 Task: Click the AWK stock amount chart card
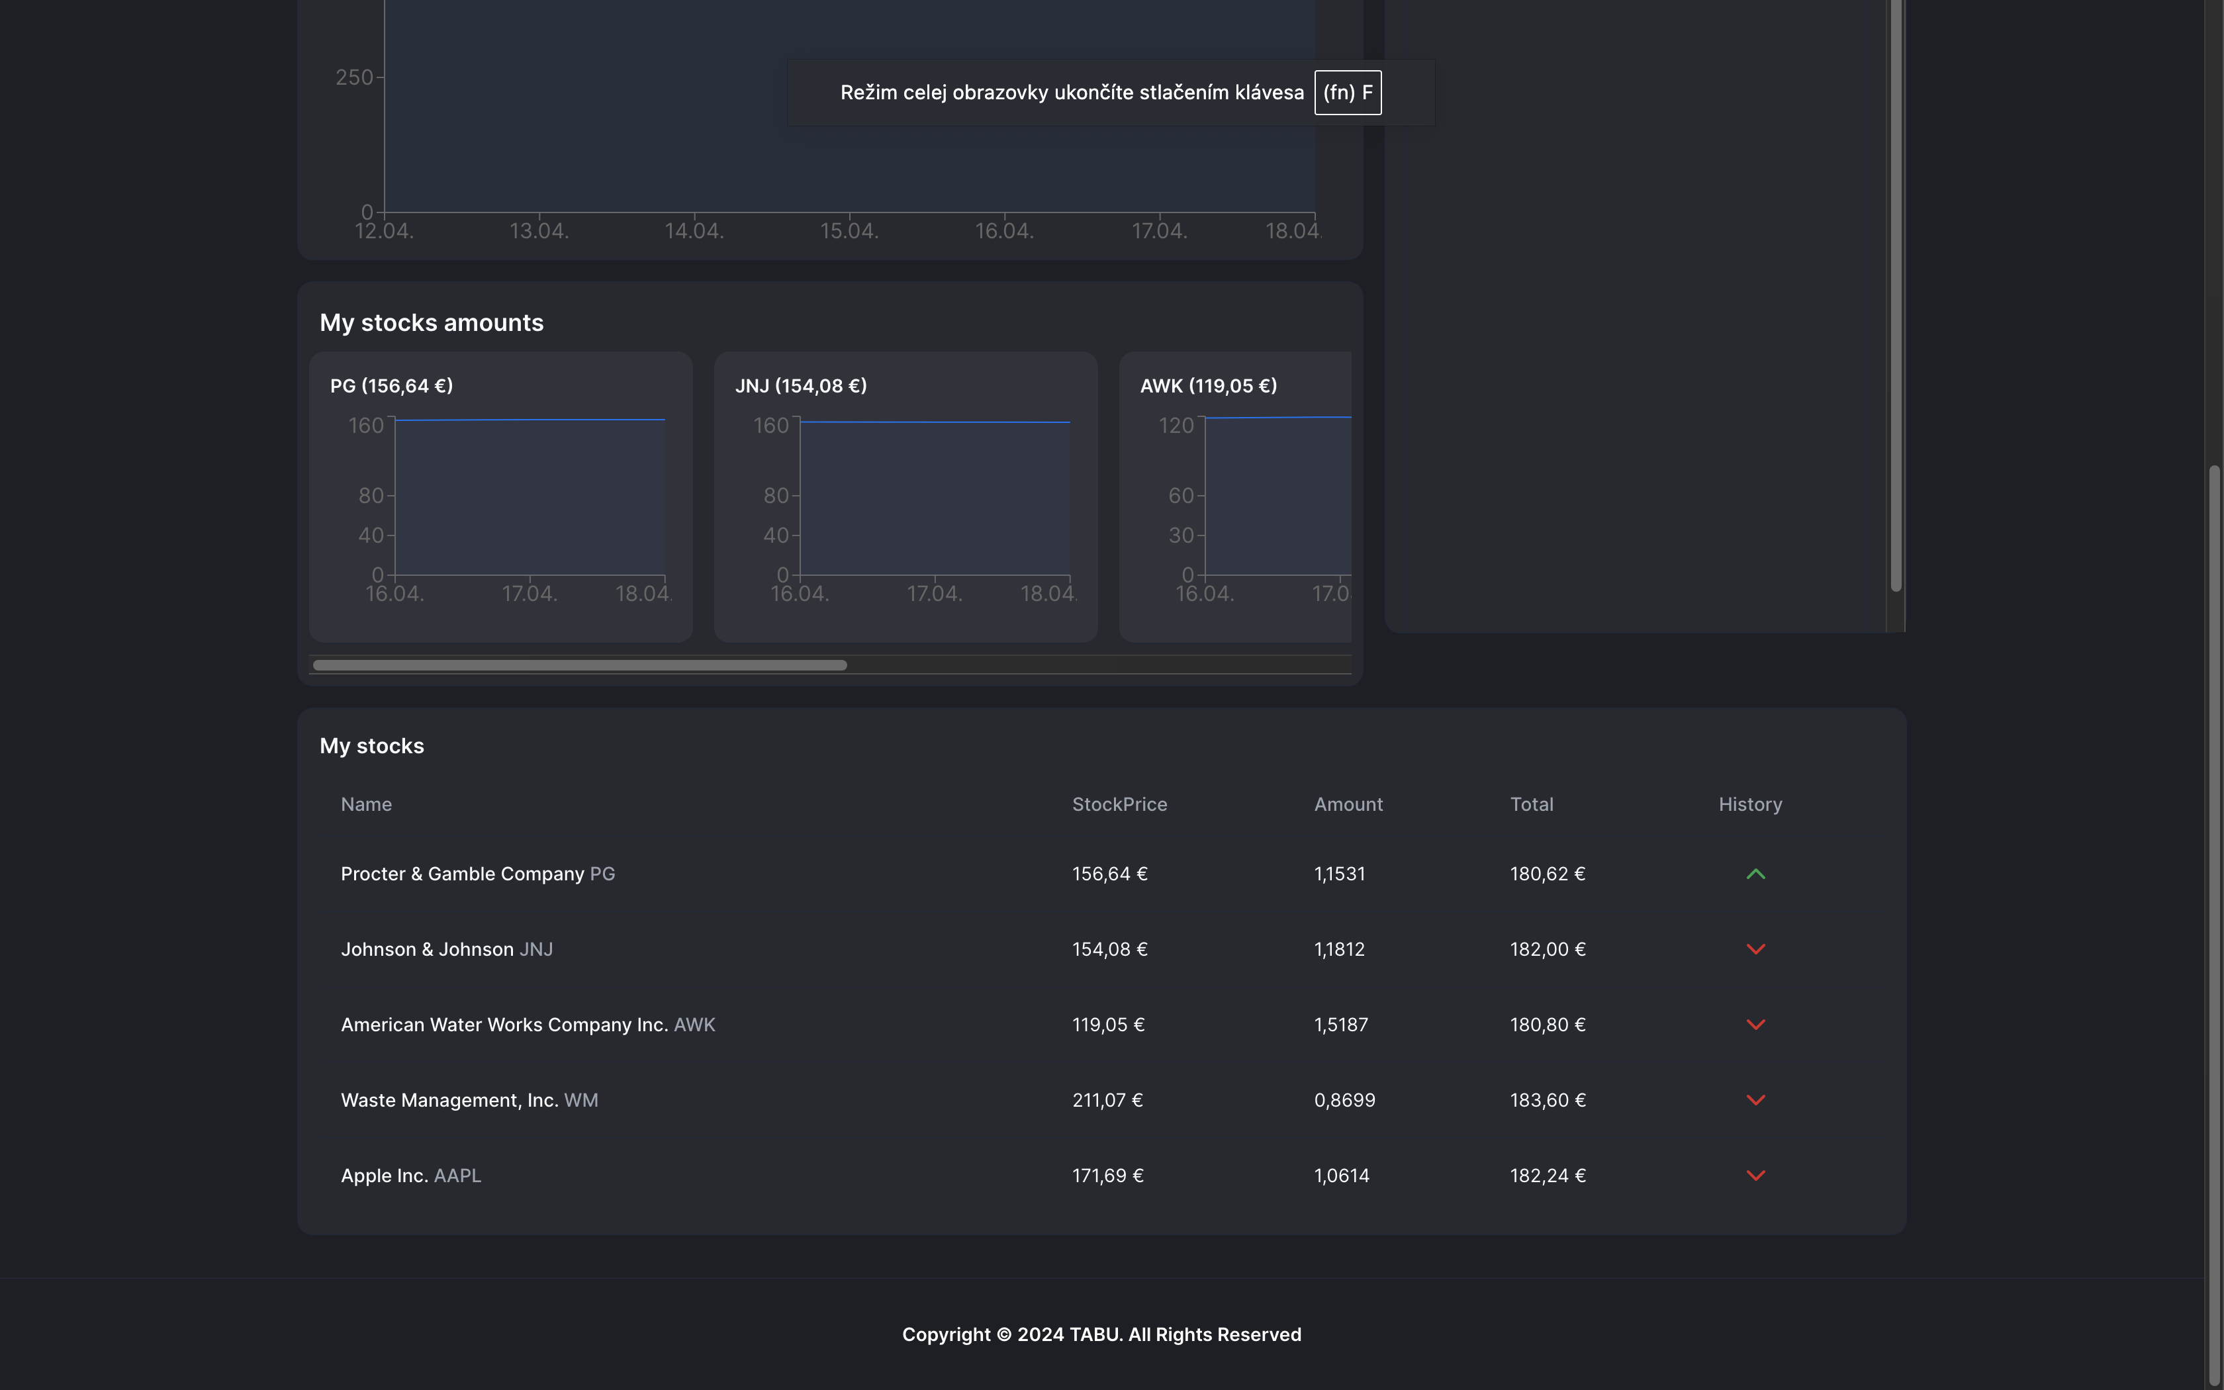point(1236,496)
